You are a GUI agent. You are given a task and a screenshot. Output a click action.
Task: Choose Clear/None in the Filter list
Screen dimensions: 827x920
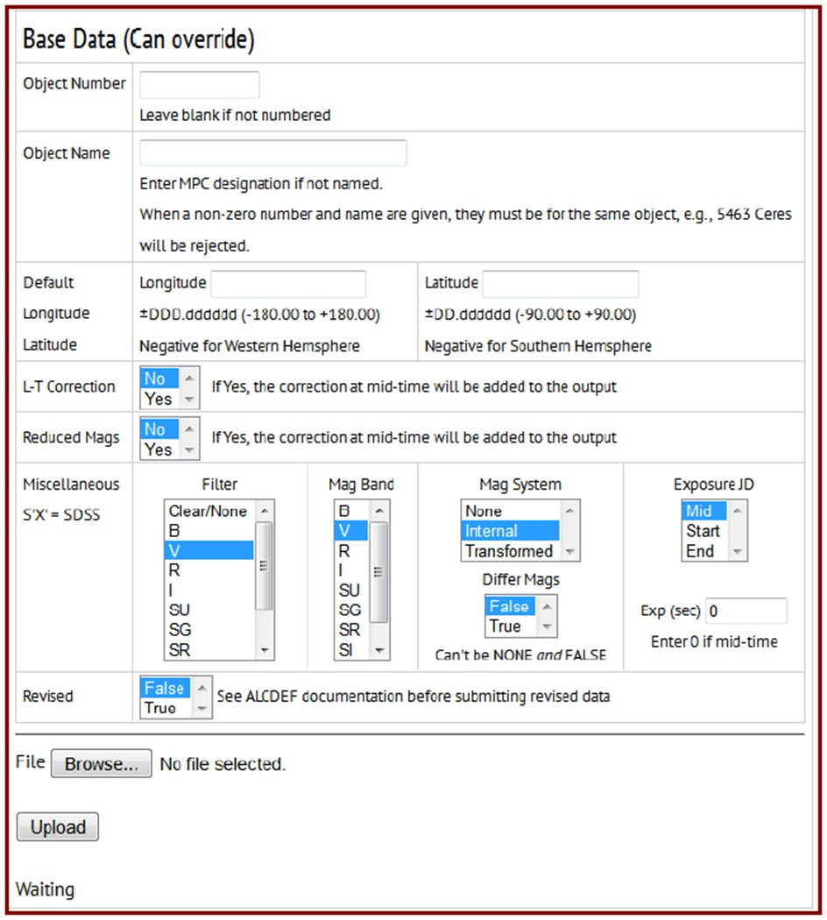coord(209,511)
